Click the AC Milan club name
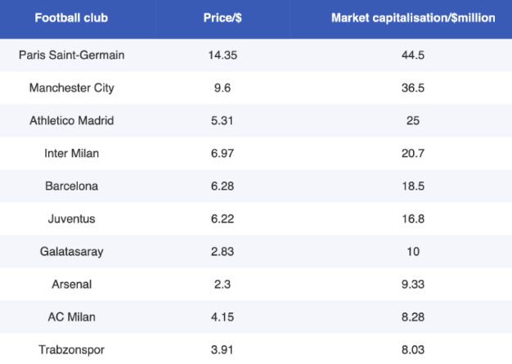The image size is (512, 364). coord(71,317)
